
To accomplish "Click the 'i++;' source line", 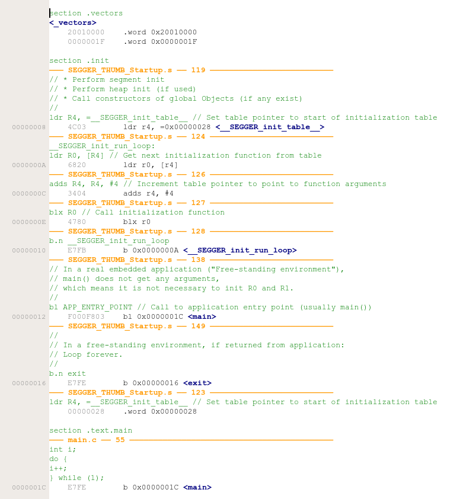I will tap(58, 468).
